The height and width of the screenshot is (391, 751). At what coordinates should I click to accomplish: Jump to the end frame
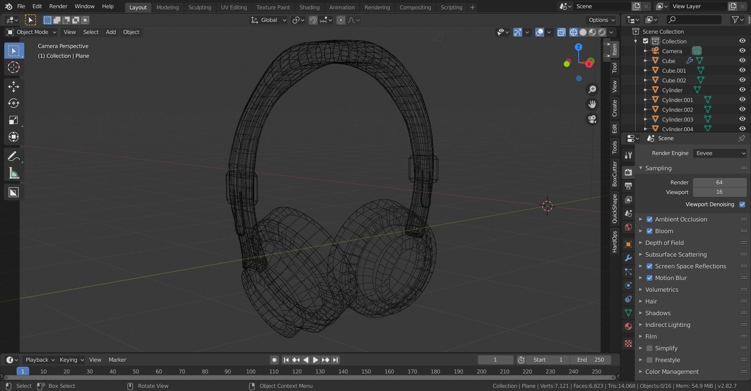335,360
